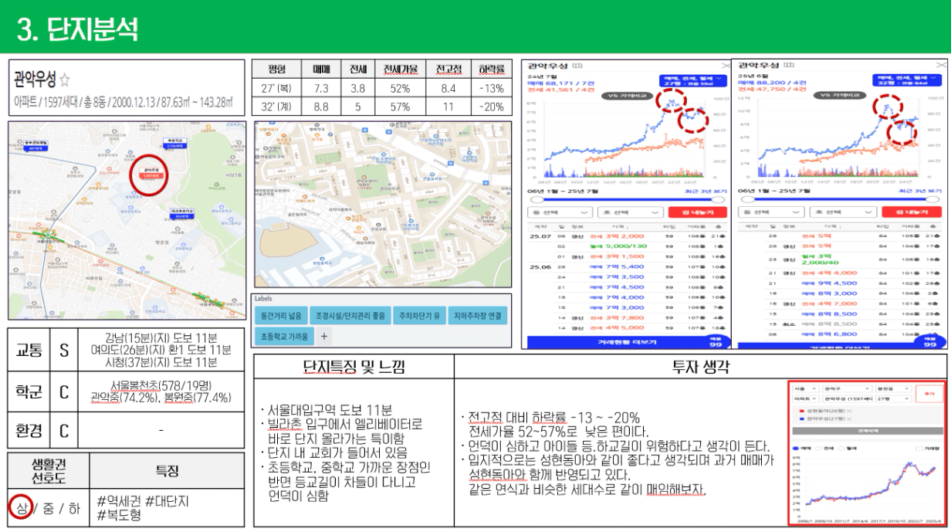Click the 주차차단기 유 label tag
The width and height of the screenshot is (951, 532).
click(x=418, y=316)
